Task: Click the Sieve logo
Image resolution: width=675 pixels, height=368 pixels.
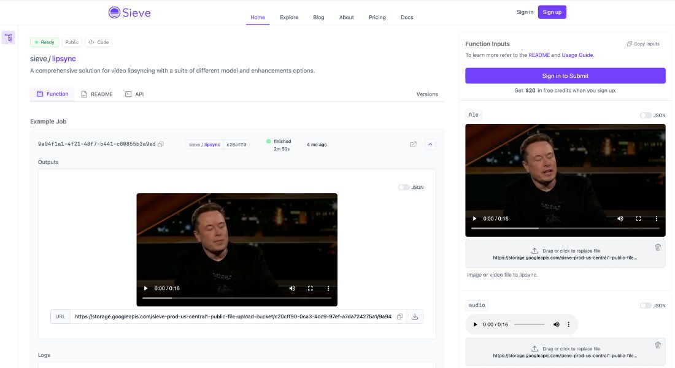Action: [129, 12]
